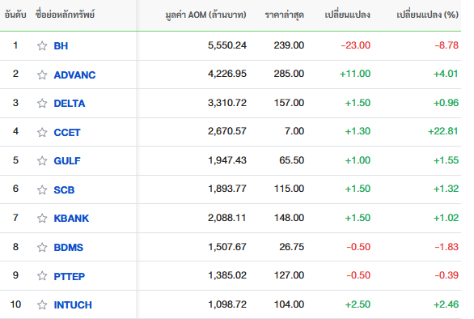This screenshot has width=474, height=319.
Task: Open the ADVANC stock symbol link
Action: pyautogui.click(x=74, y=74)
